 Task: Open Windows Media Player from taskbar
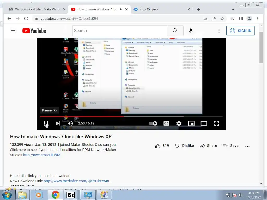click(39, 195)
